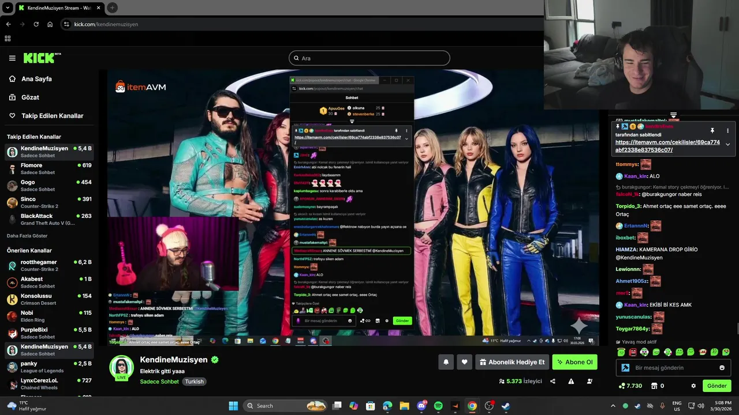Open the Kick hamburger sidebar menu
This screenshot has width=739, height=415.
tap(12, 58)
